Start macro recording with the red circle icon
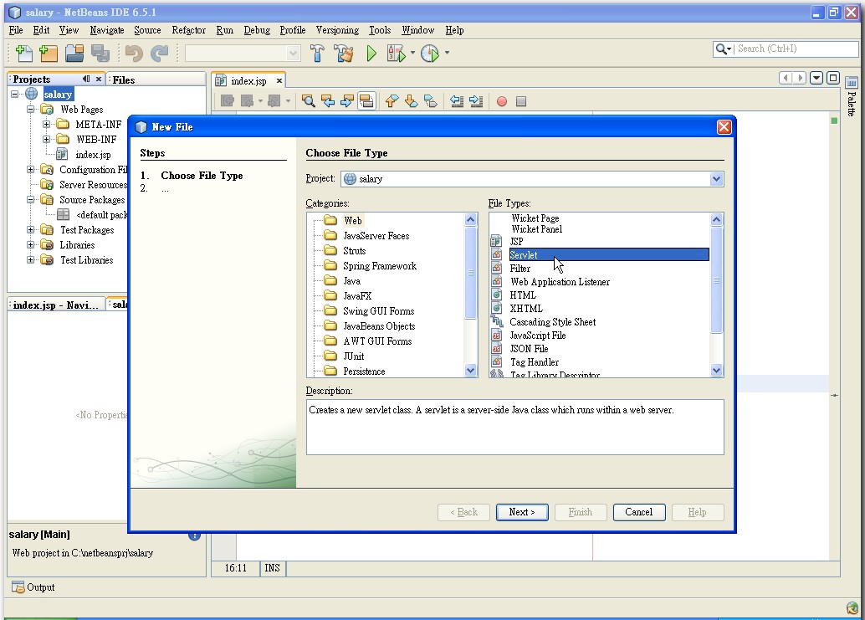 tap(501, 100)
